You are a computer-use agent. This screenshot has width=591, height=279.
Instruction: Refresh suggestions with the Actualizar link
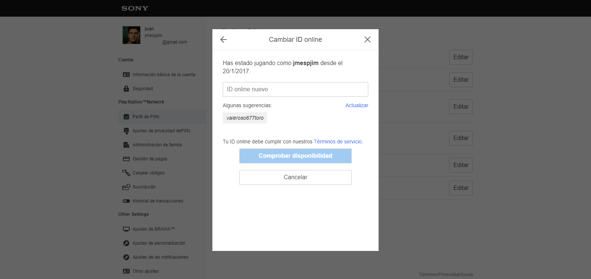click(357, 105)
